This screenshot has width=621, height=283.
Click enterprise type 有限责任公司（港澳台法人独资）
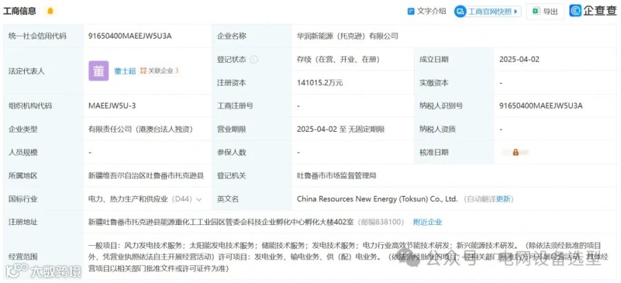tap(141, 129)
